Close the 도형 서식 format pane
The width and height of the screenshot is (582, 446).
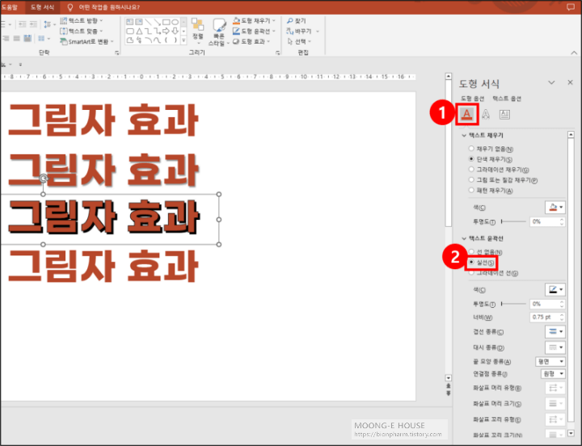[570, 82]
